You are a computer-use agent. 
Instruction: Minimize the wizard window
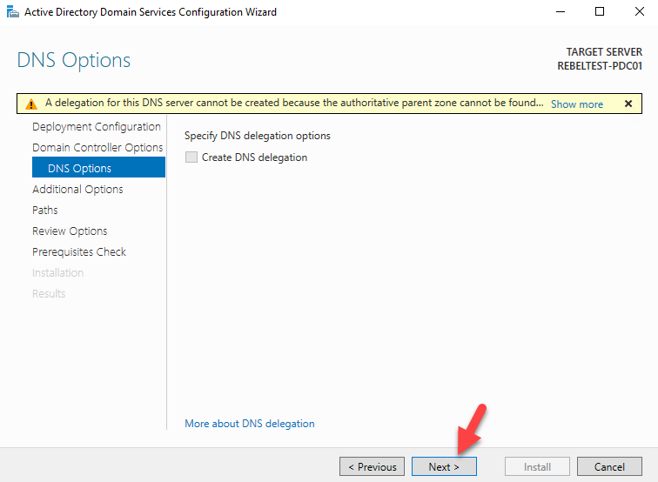pyautogui.click(x=561, y=12)
